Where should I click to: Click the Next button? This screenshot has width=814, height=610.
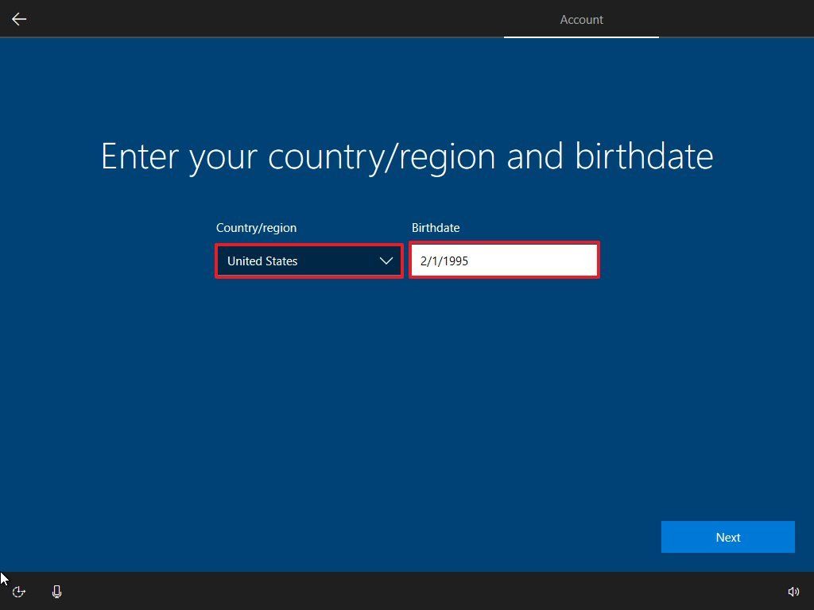tap(727, 537)
